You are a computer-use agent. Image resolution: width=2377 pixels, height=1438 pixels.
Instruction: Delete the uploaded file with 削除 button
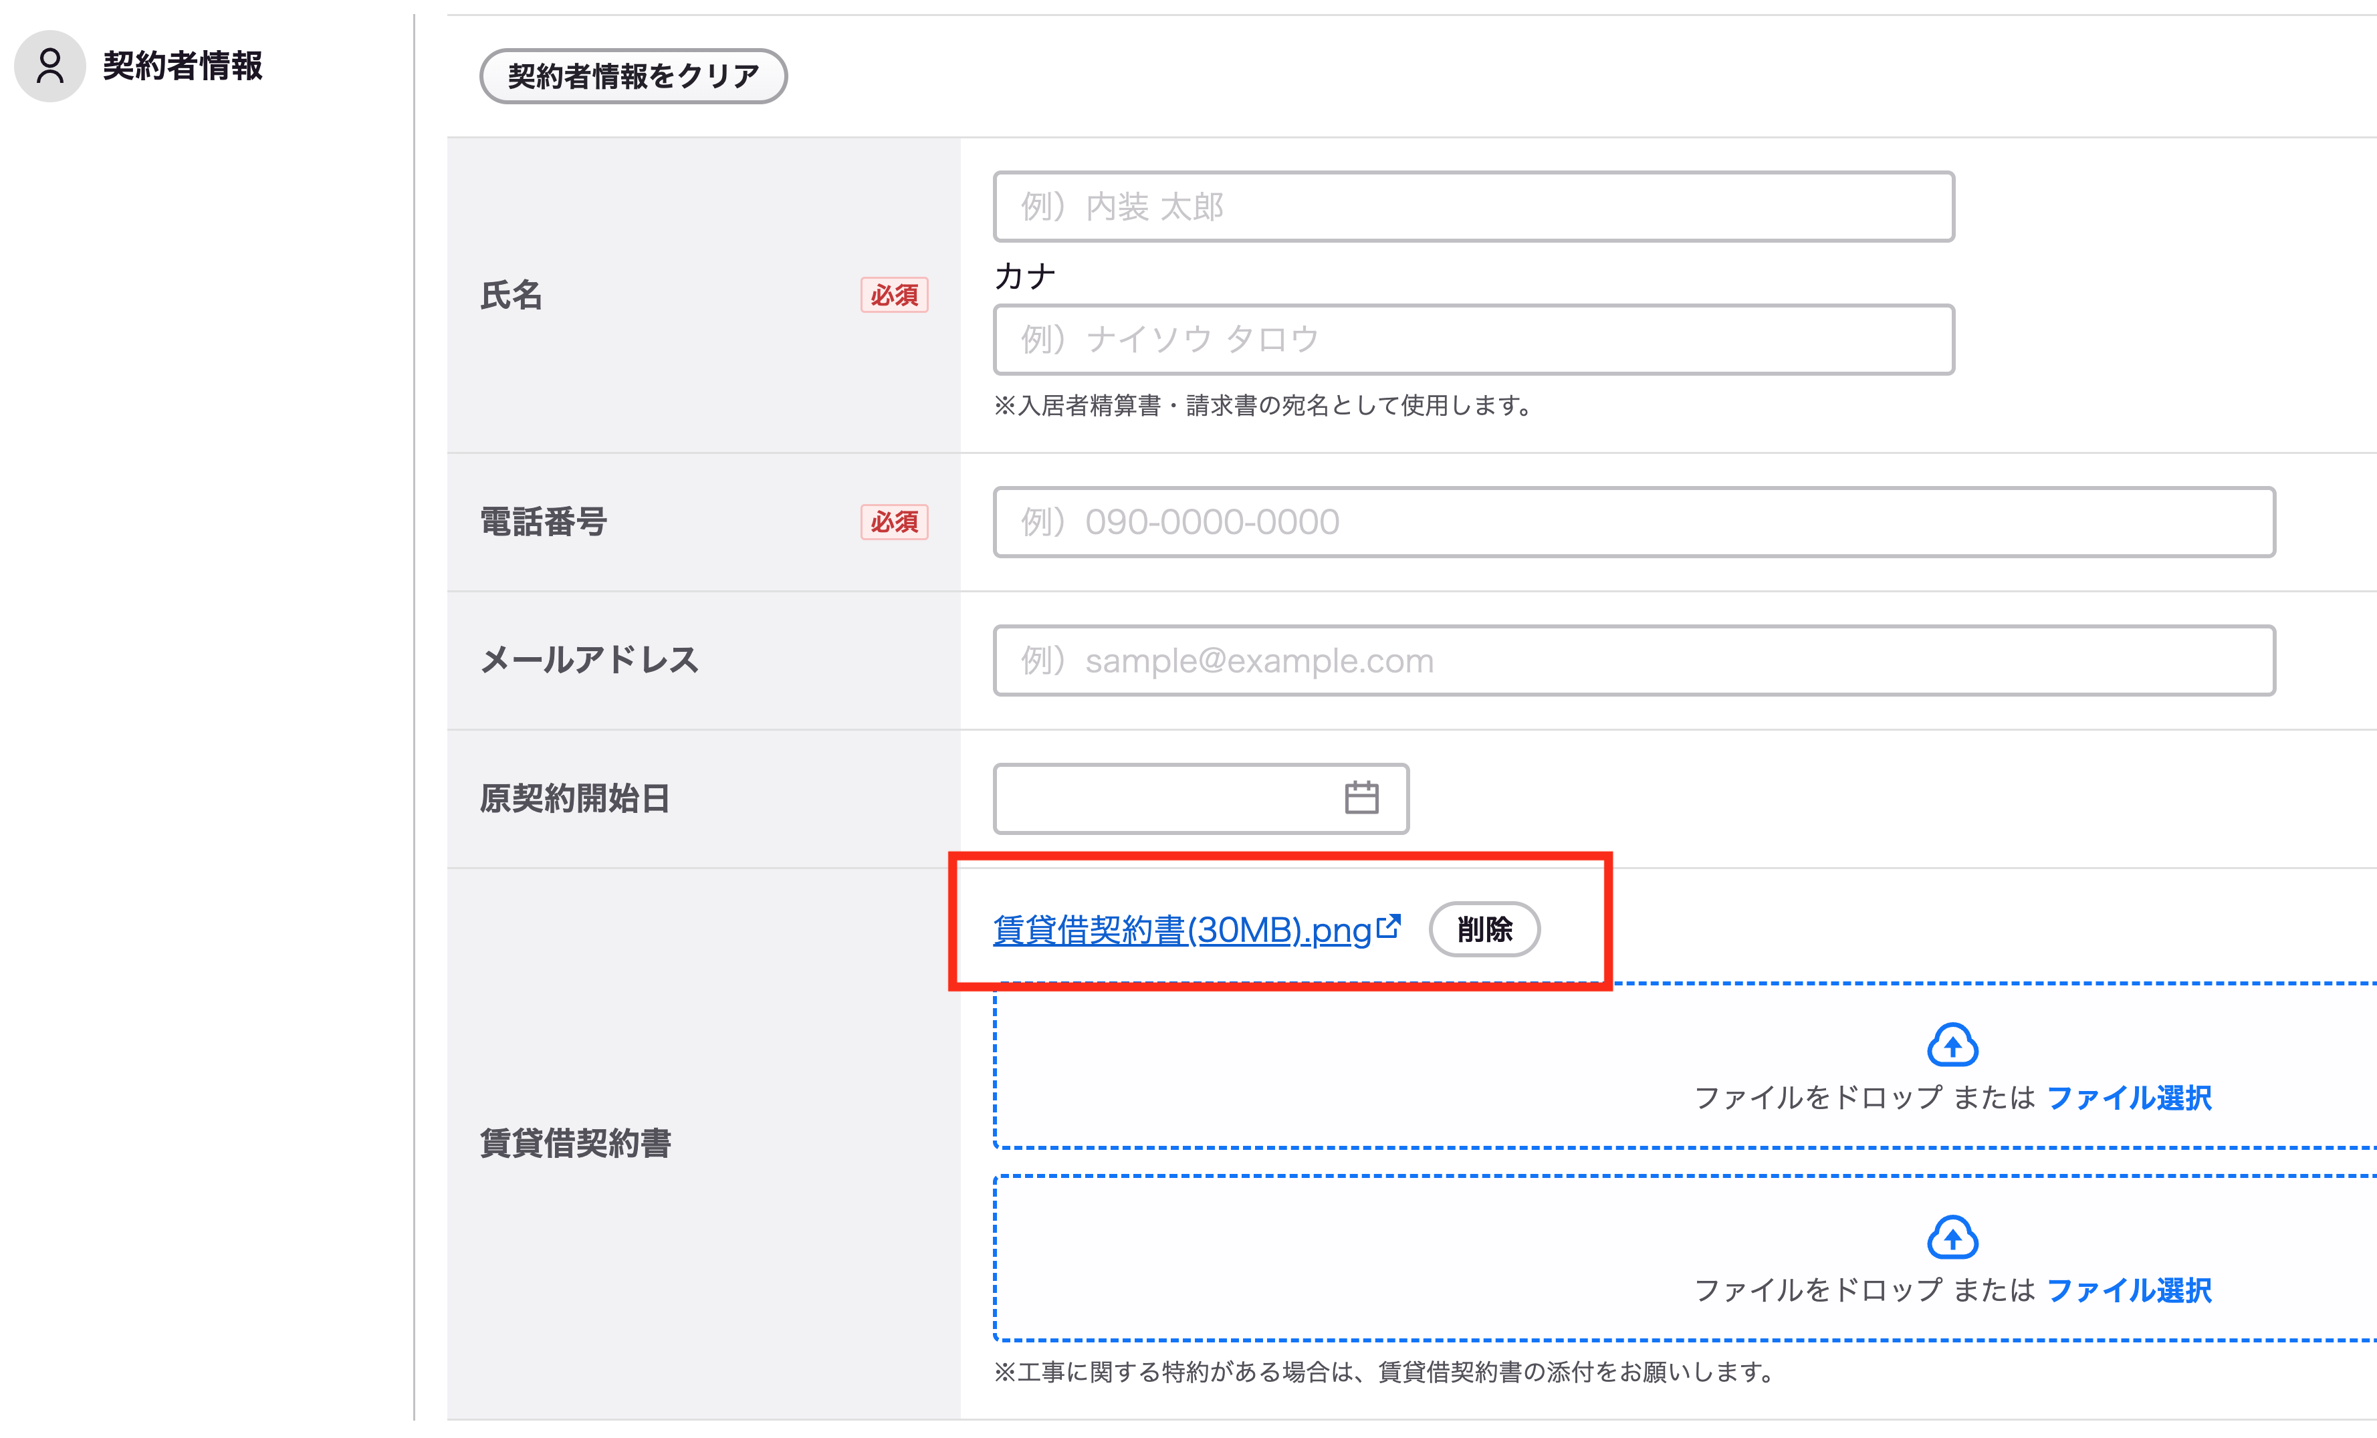pos(1484,929)
